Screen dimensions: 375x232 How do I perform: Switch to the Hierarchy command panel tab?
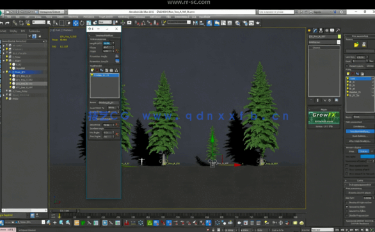click(321, 30)
